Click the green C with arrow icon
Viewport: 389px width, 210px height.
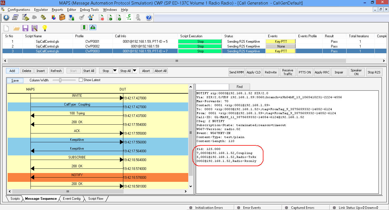129,18
